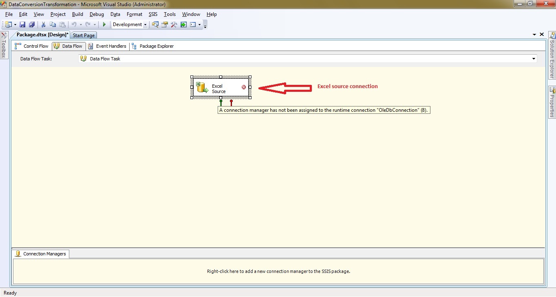Expand the Development configuration dropdown

(x=145, y=24)
